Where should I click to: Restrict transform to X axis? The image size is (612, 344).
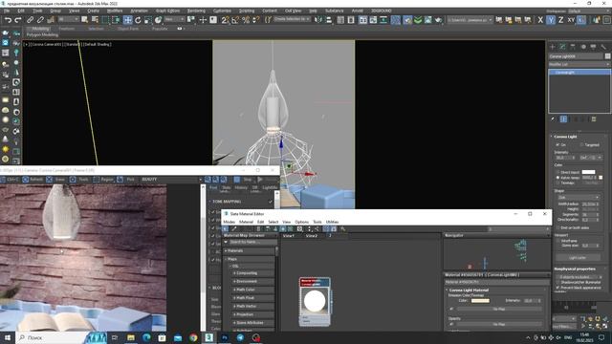click(540, 20)
